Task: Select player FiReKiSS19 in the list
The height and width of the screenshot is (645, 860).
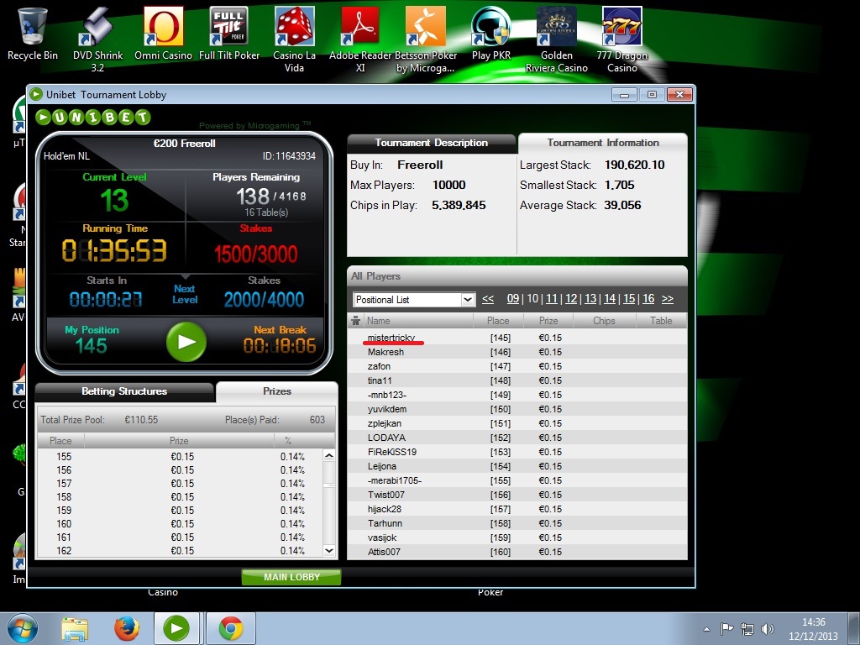Action: click(x=517, y=452)
